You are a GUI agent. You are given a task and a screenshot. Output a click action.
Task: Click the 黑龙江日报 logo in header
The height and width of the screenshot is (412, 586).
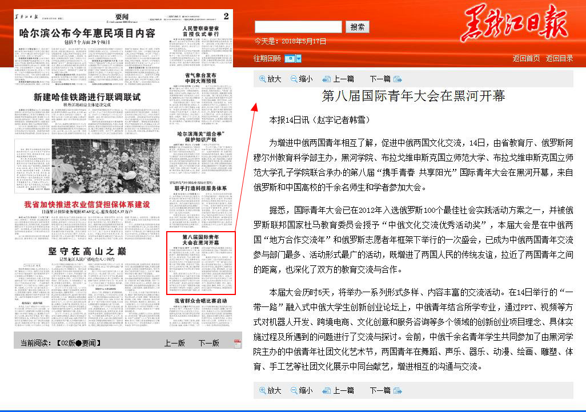click(x=514, y=24)
